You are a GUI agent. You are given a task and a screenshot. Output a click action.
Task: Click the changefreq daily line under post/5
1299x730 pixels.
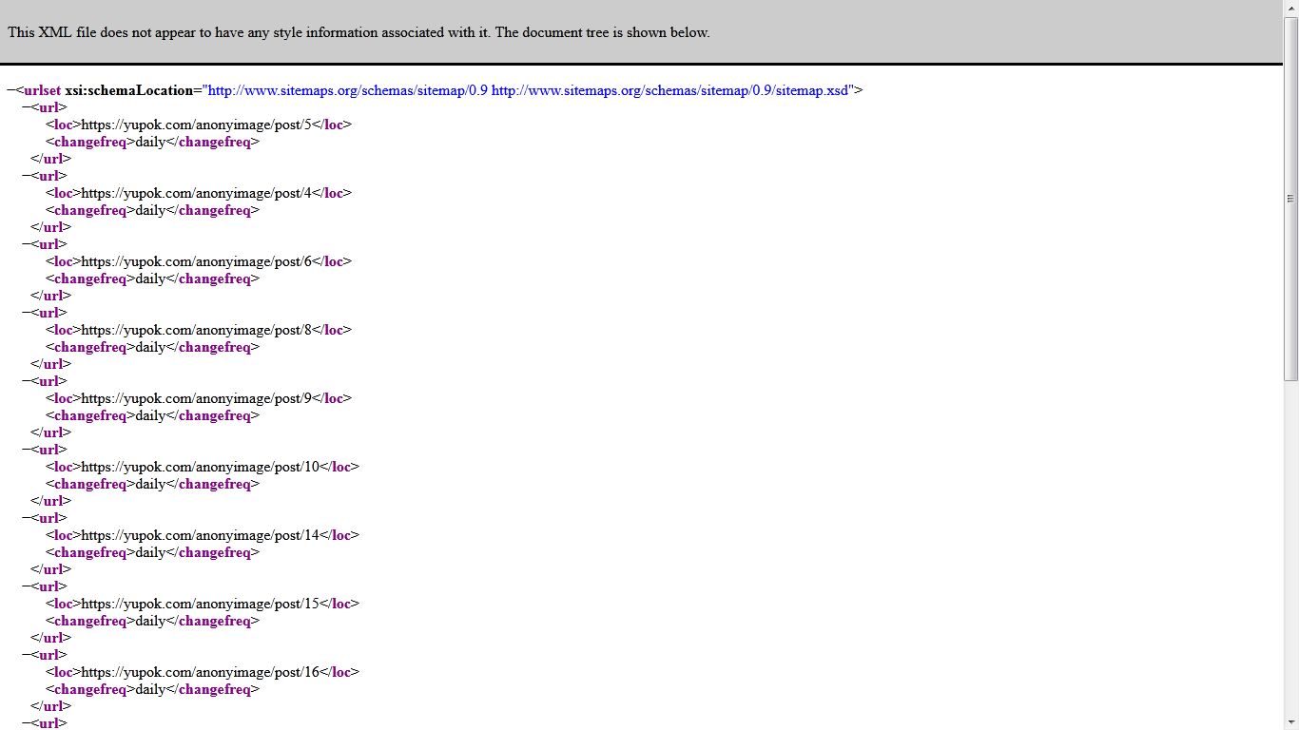click(x=152, y=142)
